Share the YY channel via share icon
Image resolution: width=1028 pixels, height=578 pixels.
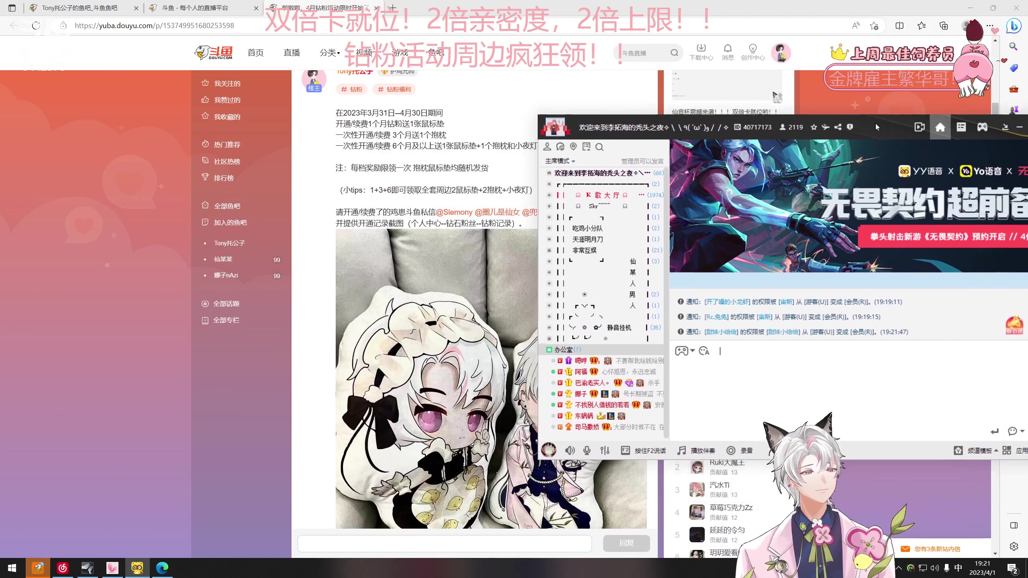[x=838, y=127]
